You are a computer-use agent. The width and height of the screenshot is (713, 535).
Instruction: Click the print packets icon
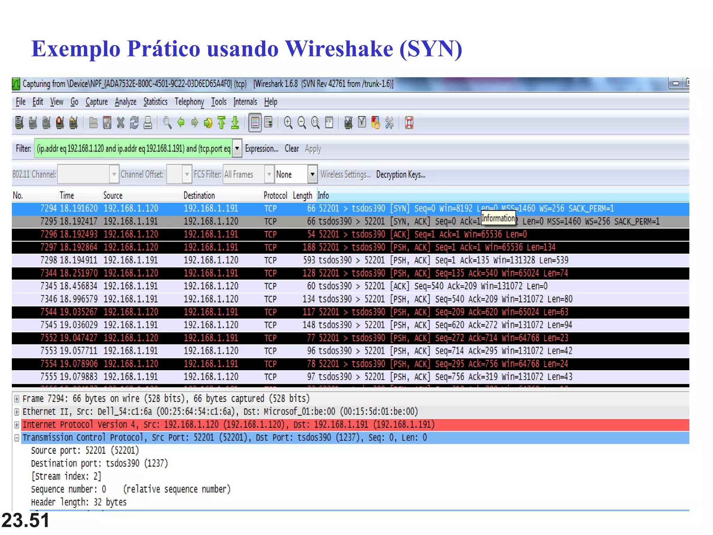[148, 123]
